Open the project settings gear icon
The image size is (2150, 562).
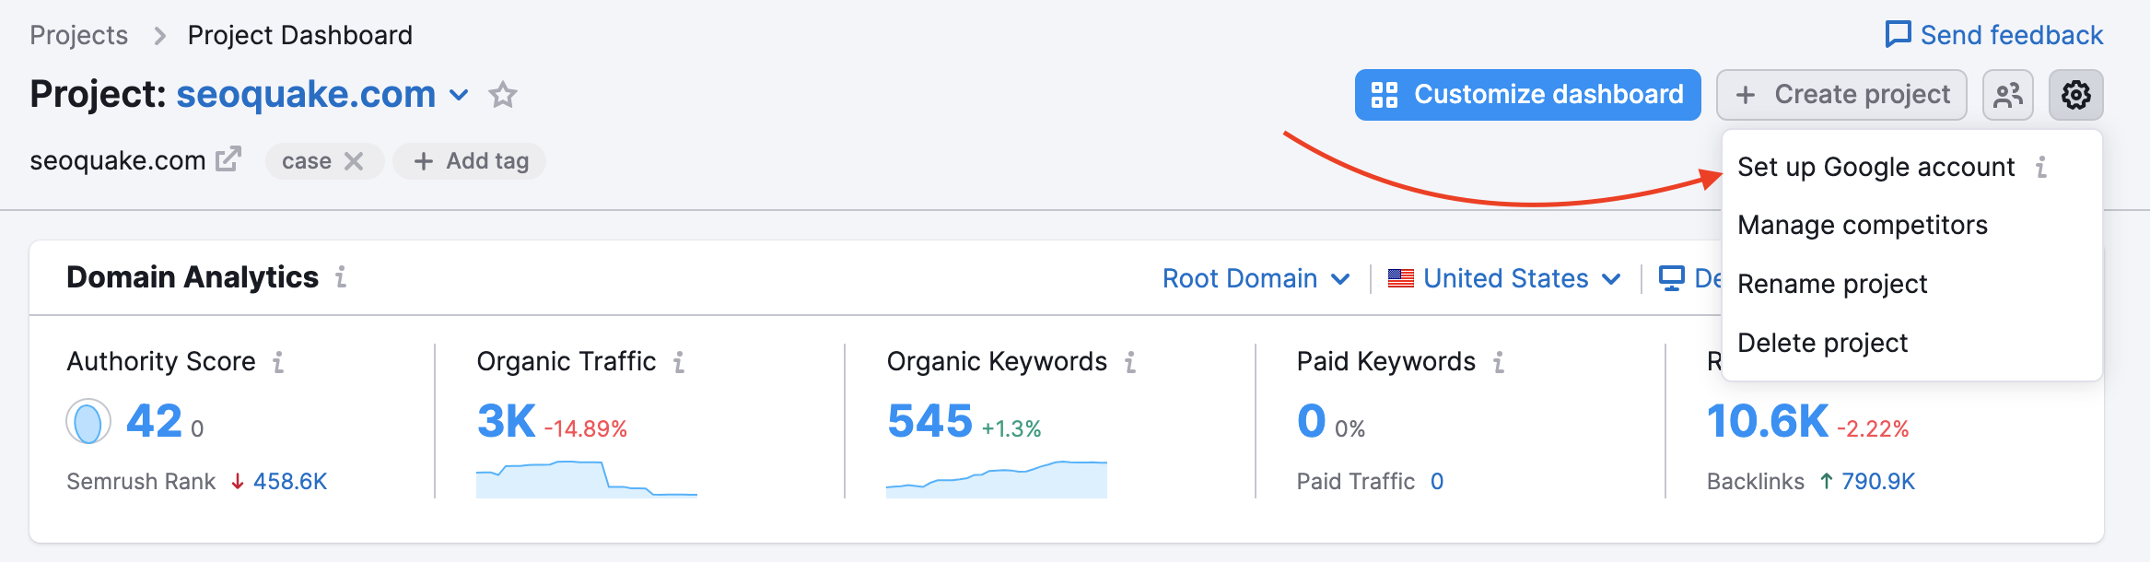pyautogui.click(x=2075, y=95)
